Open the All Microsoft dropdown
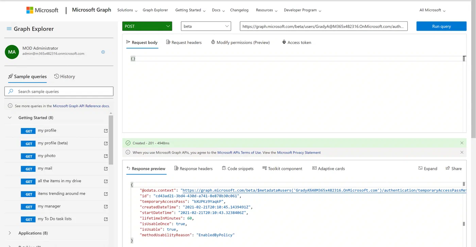476x247 pixels. coord(432,10)
